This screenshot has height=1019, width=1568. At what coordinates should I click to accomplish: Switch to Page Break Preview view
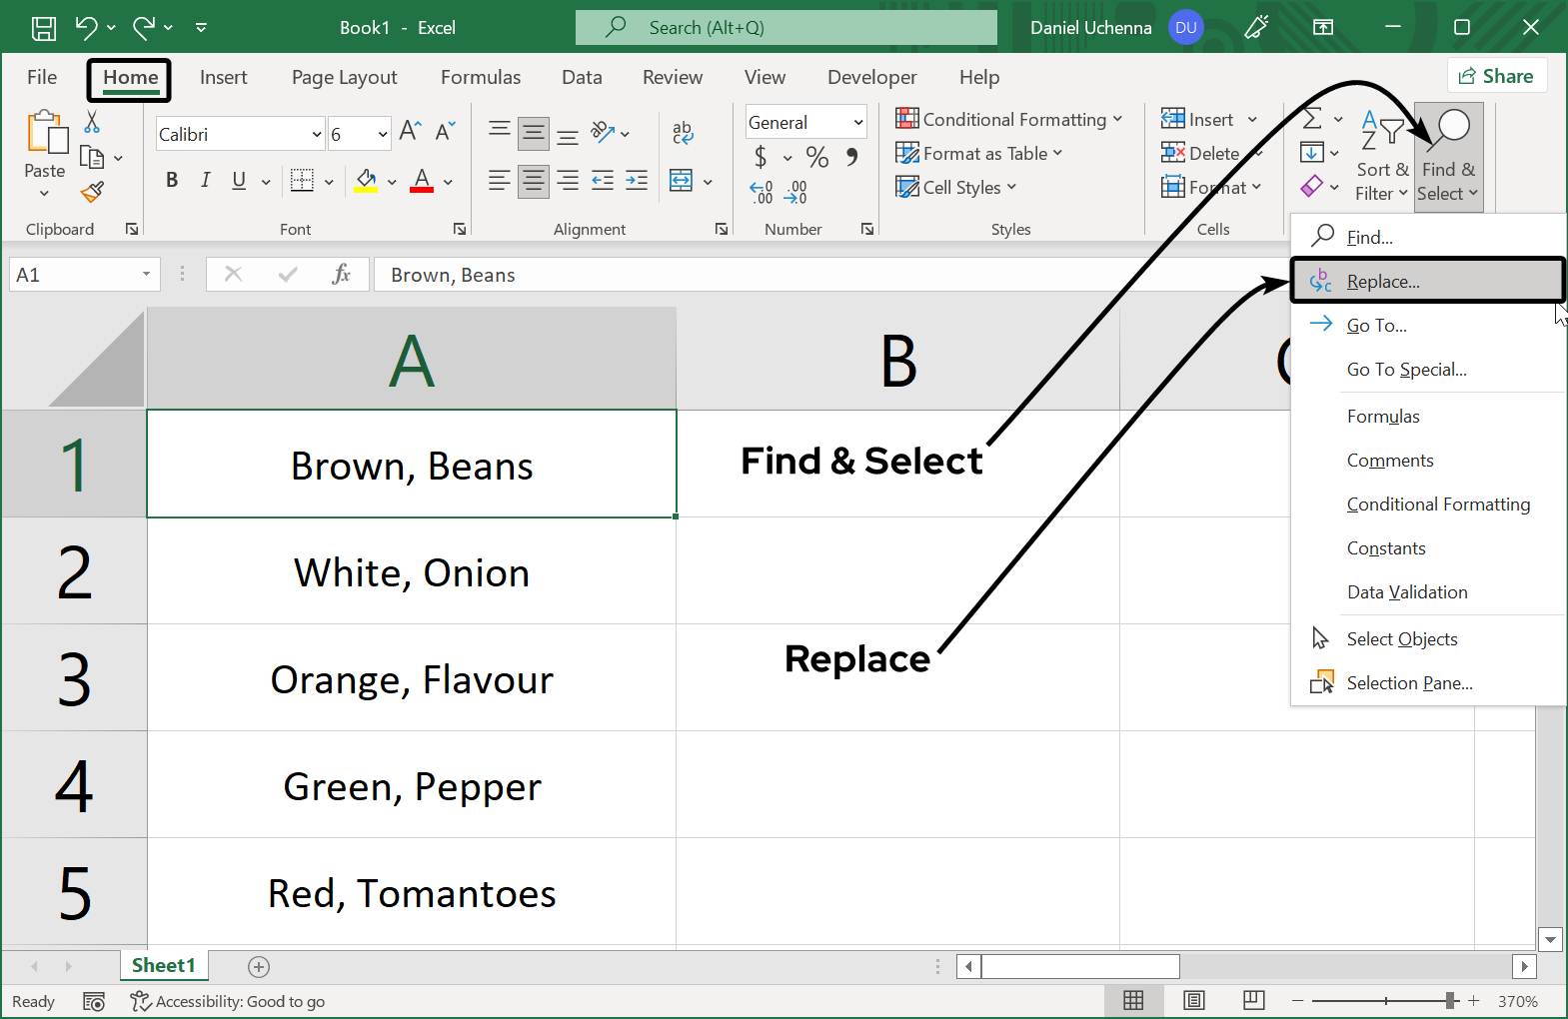tap(1253, 1000)
